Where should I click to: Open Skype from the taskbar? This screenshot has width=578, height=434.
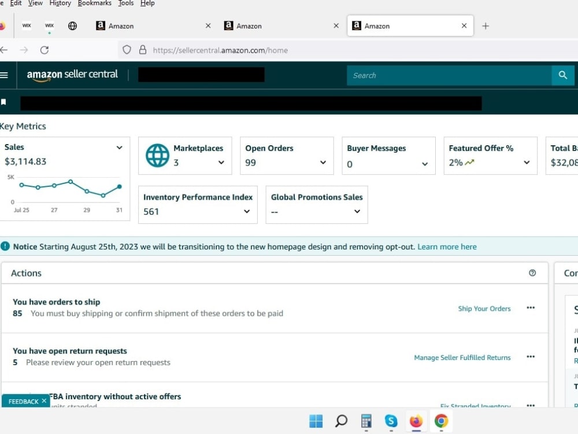point(391,421)
